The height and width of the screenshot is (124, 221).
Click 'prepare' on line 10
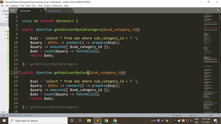point(99,42)
